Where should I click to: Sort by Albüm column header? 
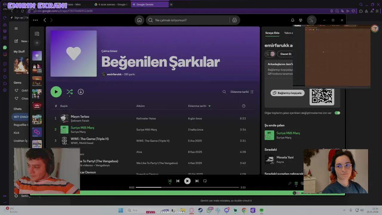coord(141,106)
